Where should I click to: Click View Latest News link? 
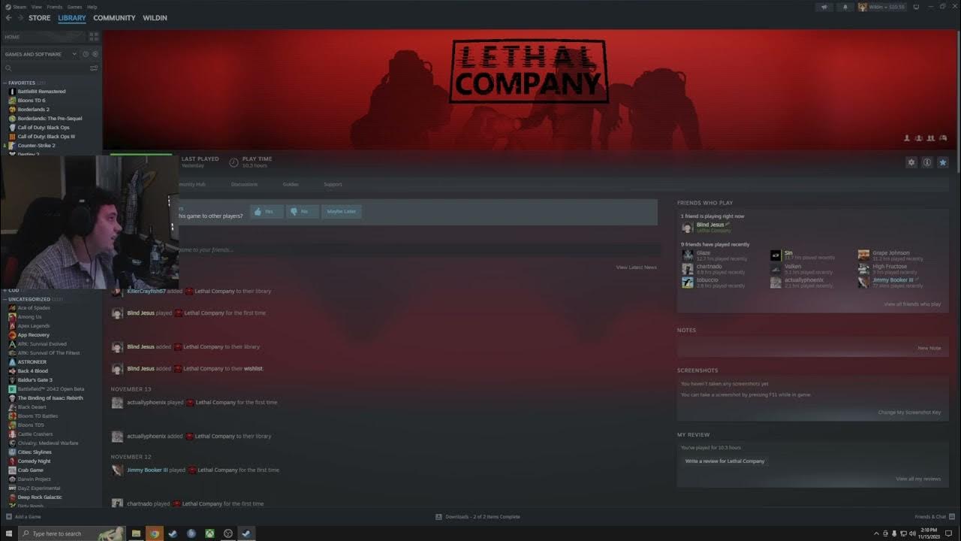coord(637,267)
